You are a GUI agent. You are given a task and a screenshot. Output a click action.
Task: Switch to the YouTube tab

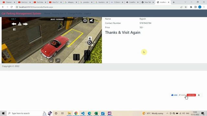(40, 2)
